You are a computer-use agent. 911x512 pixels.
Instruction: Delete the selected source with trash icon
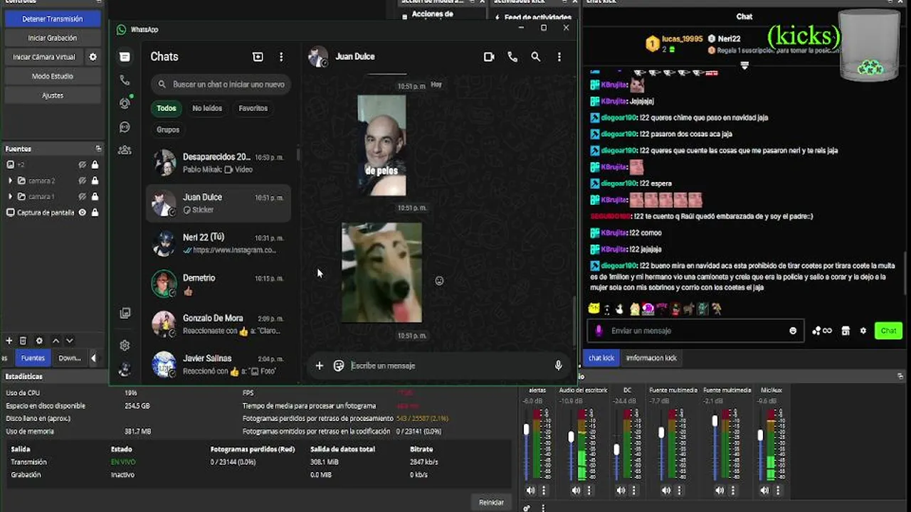point(23,341)
